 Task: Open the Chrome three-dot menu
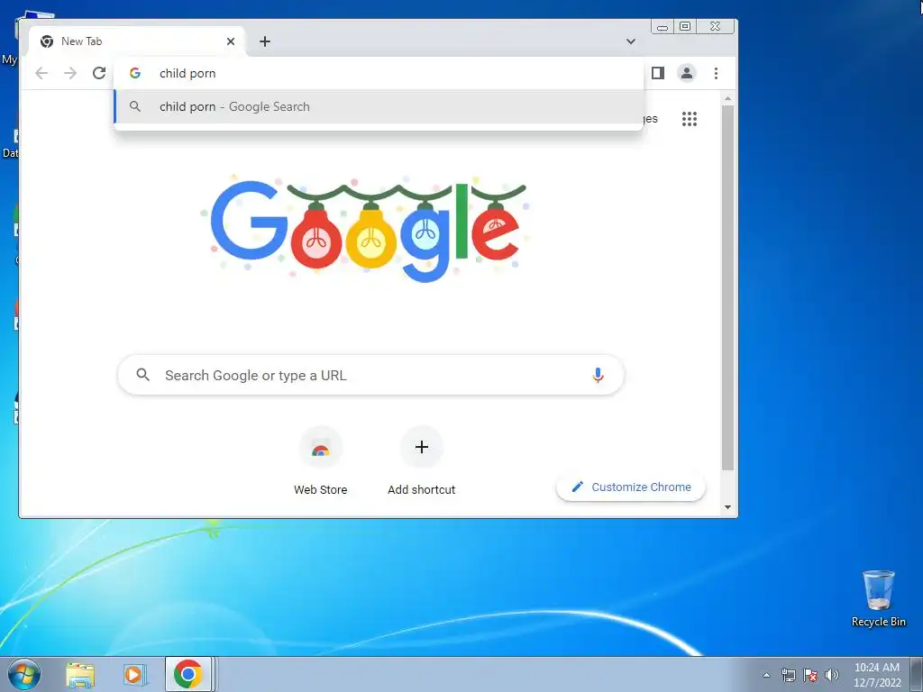(716, 73)
